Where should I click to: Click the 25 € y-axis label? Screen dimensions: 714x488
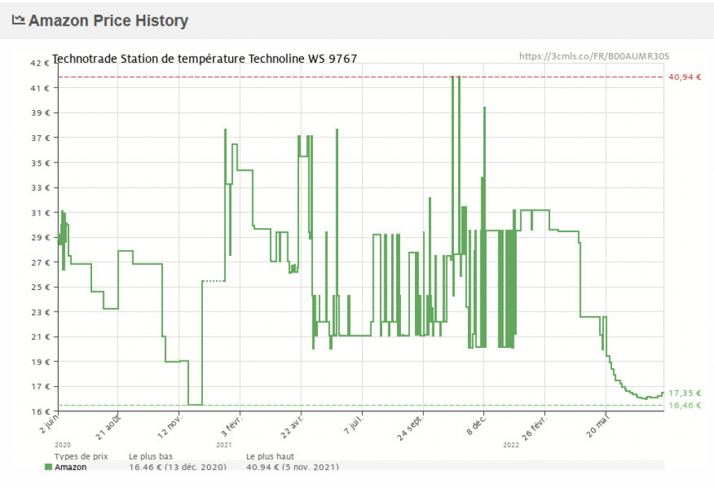[x=40, y=287]
